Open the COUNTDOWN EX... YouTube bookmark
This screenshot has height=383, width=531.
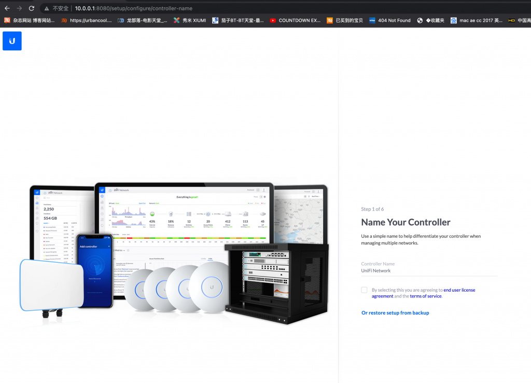point(295,20)
